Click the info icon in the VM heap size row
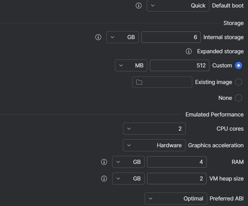Screen dimensions: 248x206 click(x=104, y=179)
